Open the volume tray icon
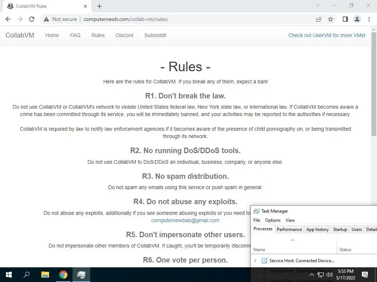The image size is (377, 282). 330,275
